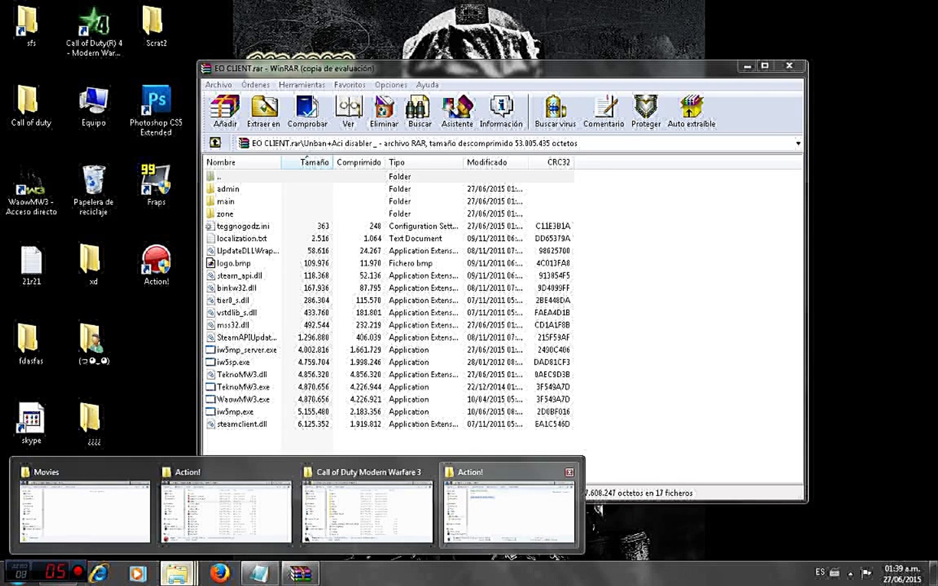938x586 pixels.
Task: Click the Información toolbar icon
Action: pyautogui.click(x=501, y=111)
